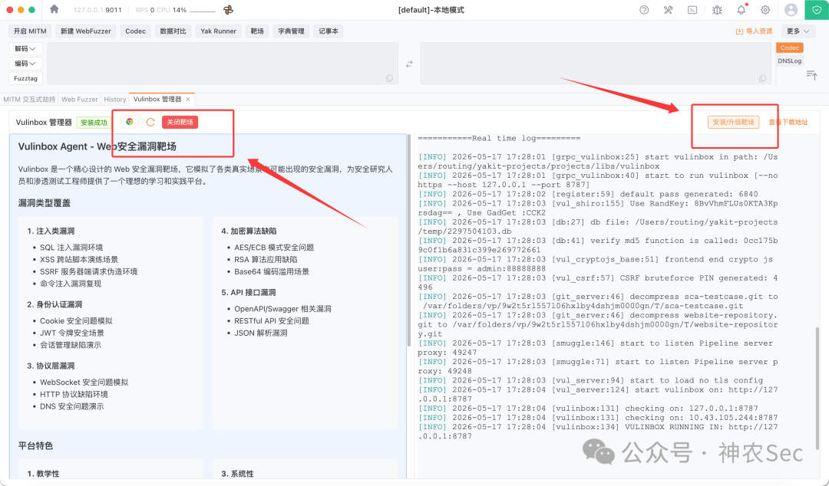Click the 安装/升级靶场 button
Viewport: 829px width, 486px height.
733,122
